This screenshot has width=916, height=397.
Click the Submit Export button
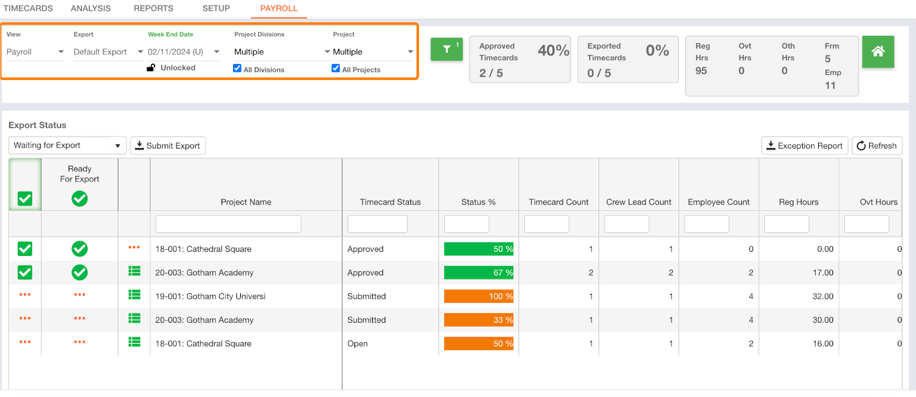pos(168,146)
